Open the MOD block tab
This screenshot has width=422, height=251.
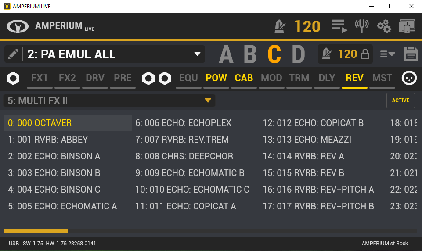[x=271, y=78]
